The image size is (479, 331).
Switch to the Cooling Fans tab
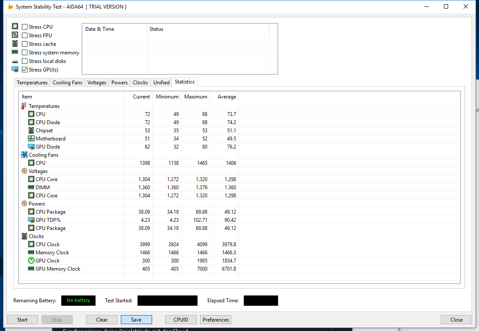pos(68,83)
